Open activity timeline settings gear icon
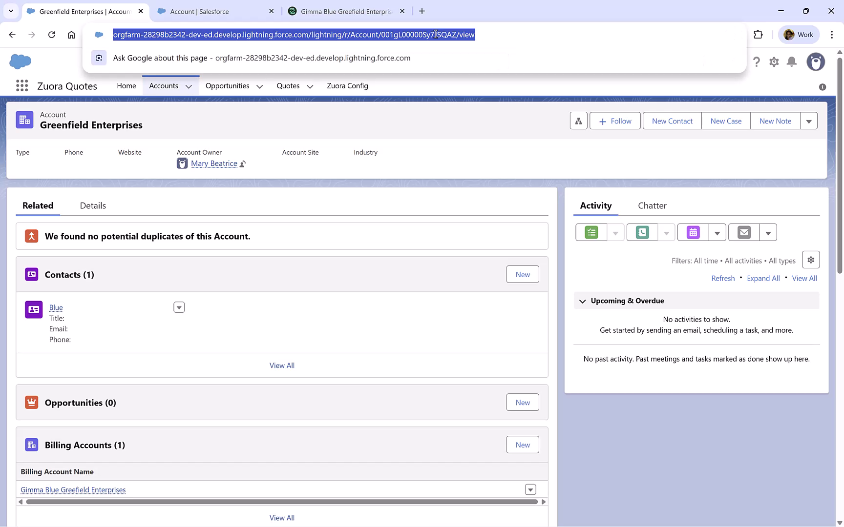844x527 pixels. (811, 260)
